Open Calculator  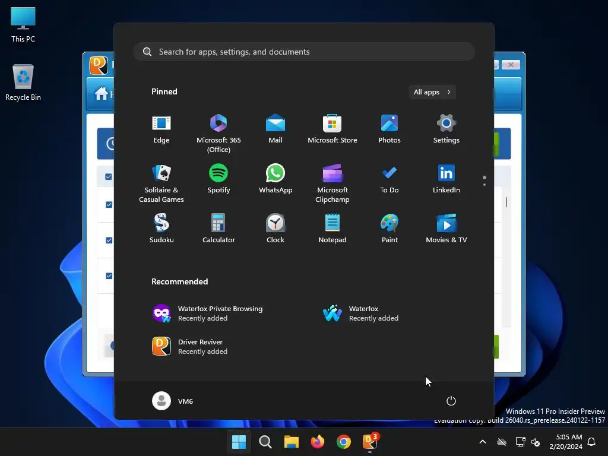(218, 229)
